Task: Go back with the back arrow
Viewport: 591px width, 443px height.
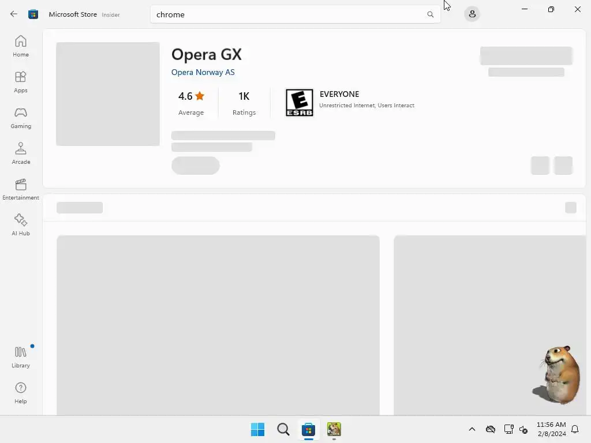Action: (14, 14)
